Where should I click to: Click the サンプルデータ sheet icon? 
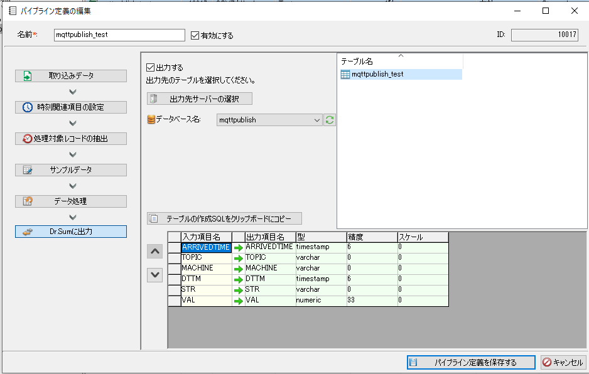(x=28, y=170)
